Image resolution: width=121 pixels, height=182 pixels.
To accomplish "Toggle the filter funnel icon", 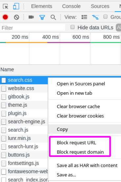I will pyautogui.click(x=42, y=17).
